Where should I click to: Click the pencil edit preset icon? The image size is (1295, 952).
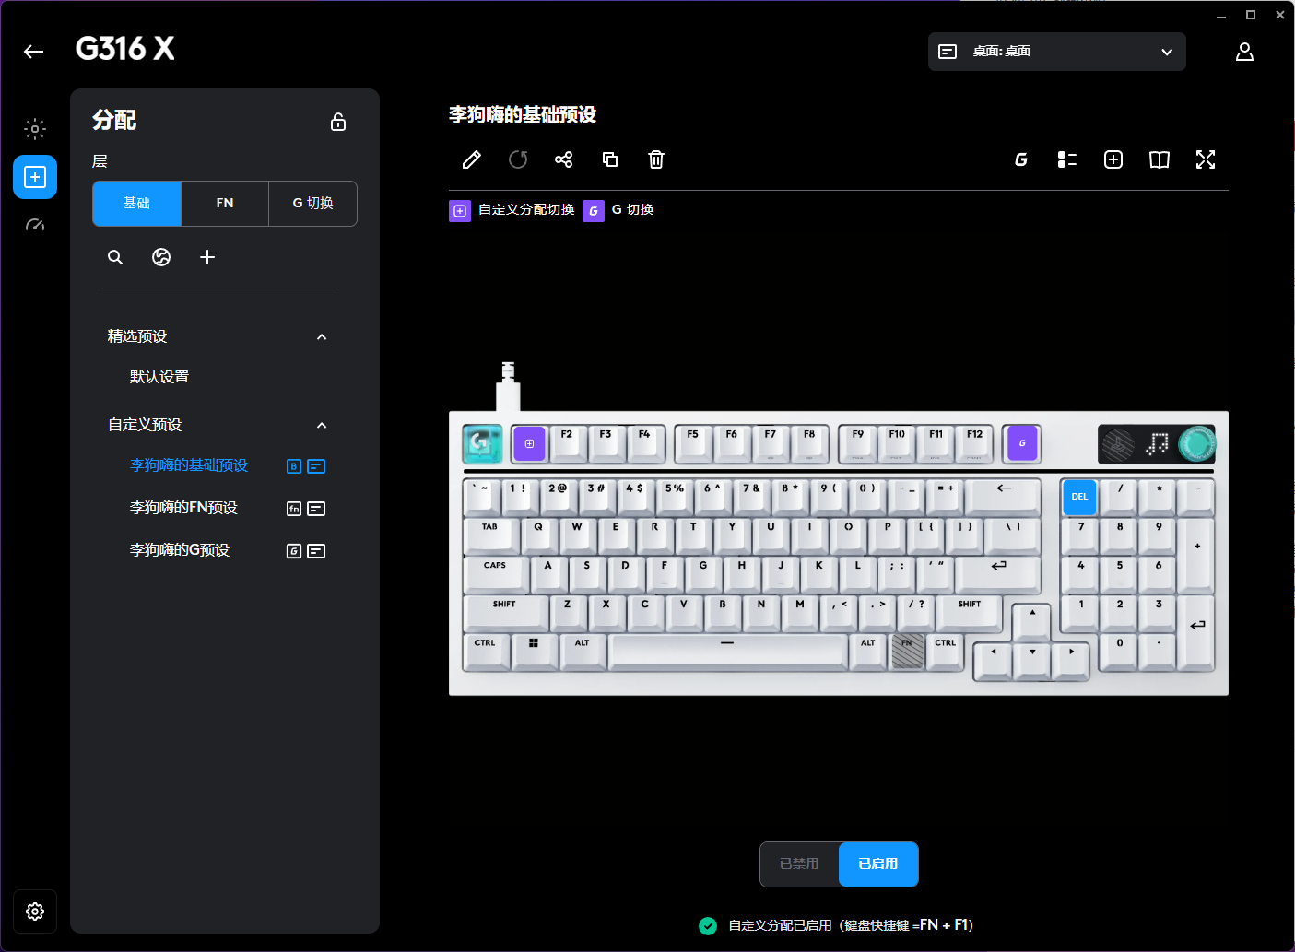(471, 159)
